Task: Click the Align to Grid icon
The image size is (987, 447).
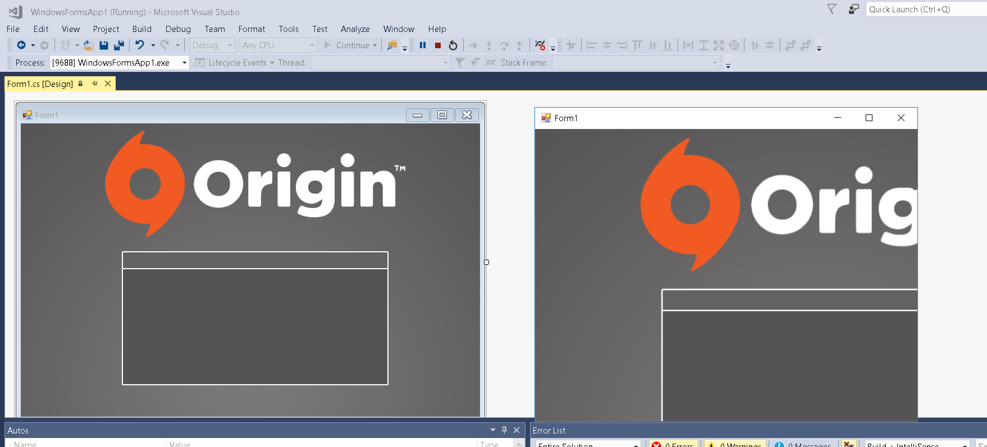Action: tap(571, 45)
